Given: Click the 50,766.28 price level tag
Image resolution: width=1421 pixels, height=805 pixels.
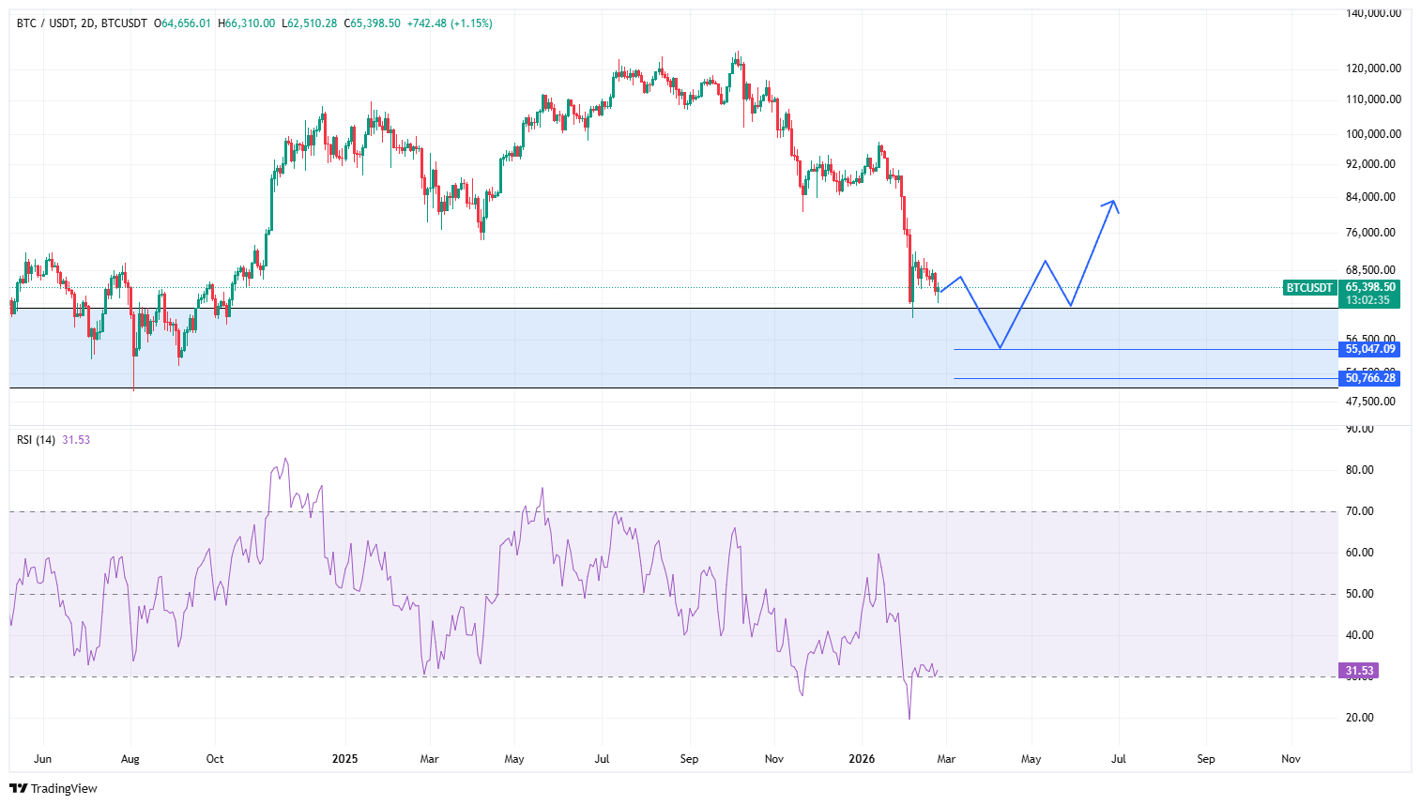Looking at the screenshot, I should (x=1369, y=378).
